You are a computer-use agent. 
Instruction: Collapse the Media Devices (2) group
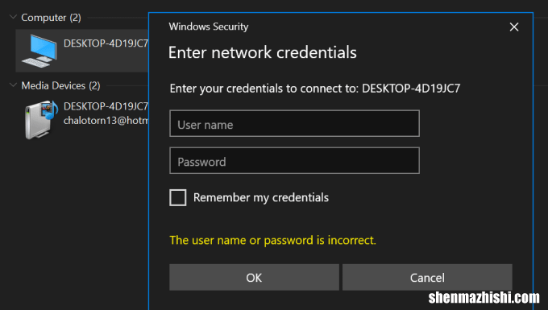13,85
